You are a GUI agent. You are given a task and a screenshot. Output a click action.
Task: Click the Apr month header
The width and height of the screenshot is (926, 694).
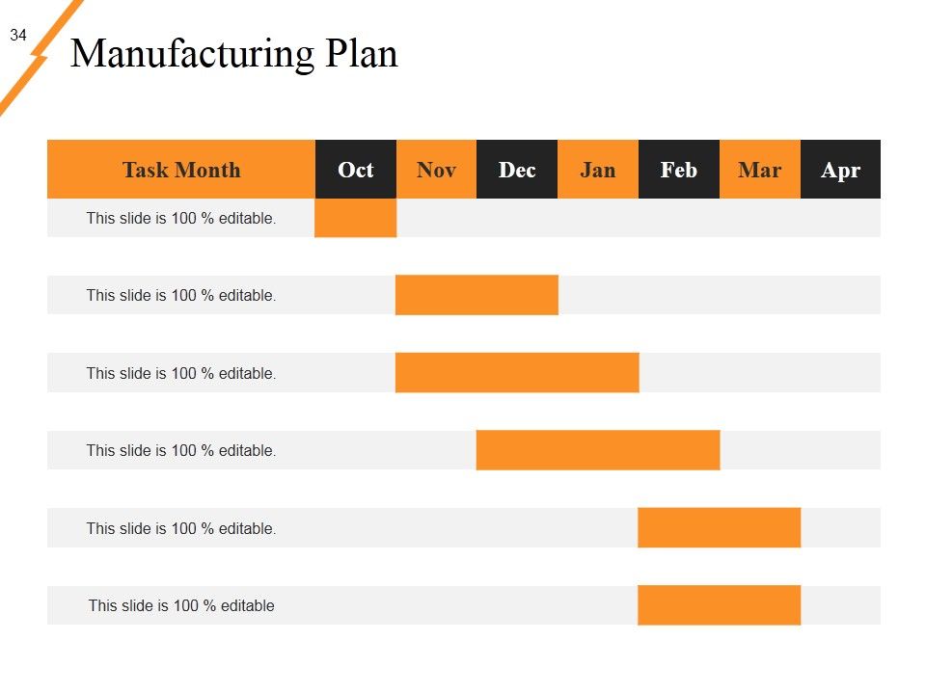point(840,170)
